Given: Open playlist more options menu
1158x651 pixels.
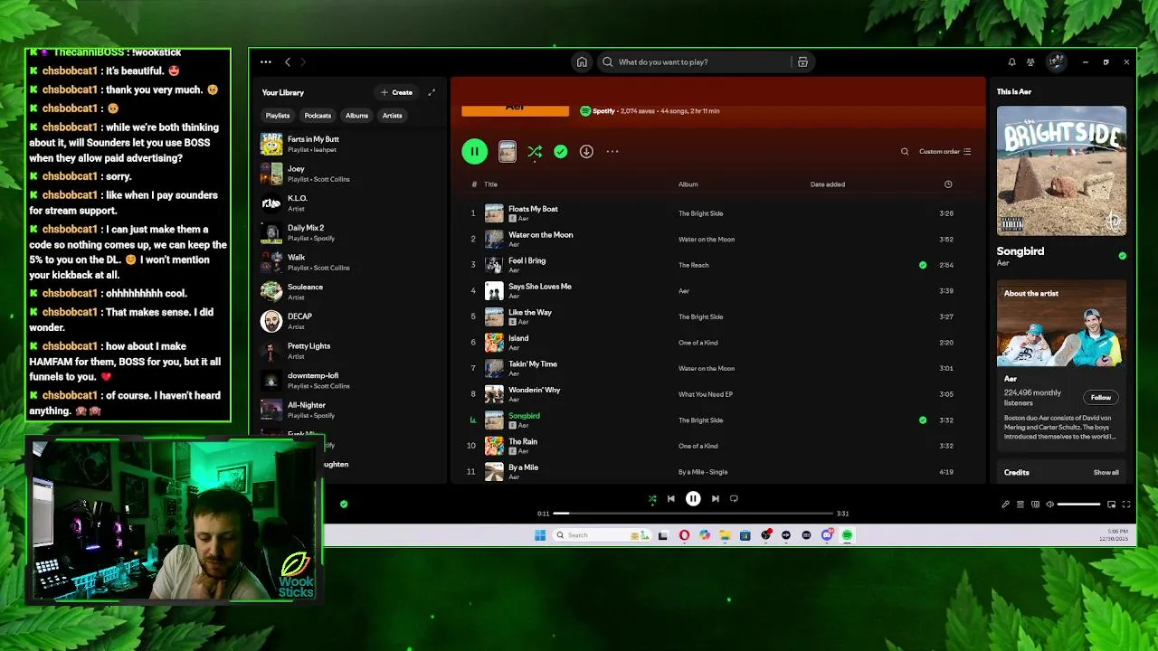Looking at the screenshot, I should click(612, 152).
